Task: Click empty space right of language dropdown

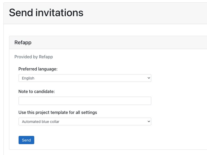Action: click(178, 78)
